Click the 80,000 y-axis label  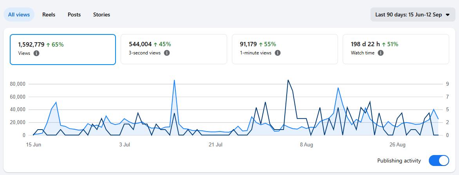click(x=18, y=84)
